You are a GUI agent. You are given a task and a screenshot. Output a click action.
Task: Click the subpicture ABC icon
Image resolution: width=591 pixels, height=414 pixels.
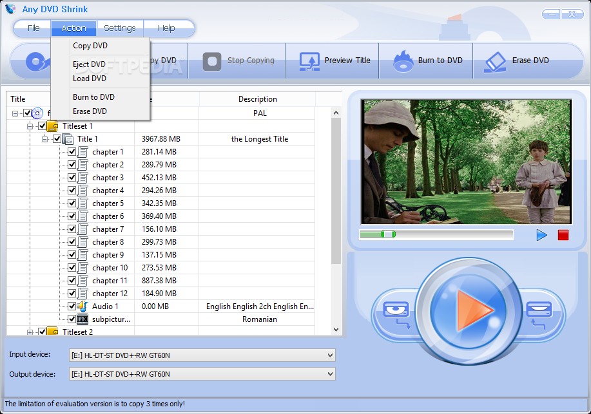82,319
